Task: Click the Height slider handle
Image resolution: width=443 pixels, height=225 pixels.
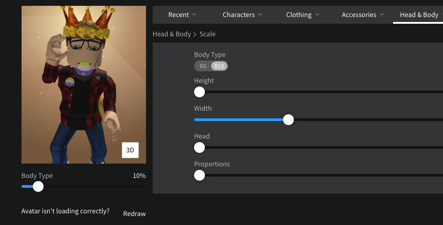Action: (199, 92)
